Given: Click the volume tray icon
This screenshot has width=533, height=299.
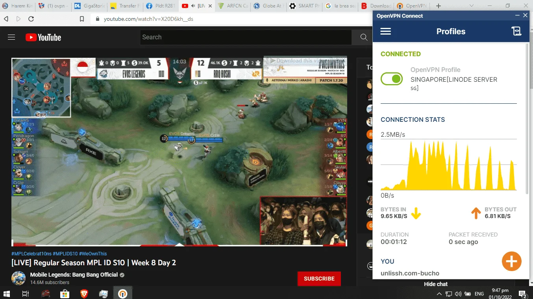Looking at the screenshot, I should point(458,294).
